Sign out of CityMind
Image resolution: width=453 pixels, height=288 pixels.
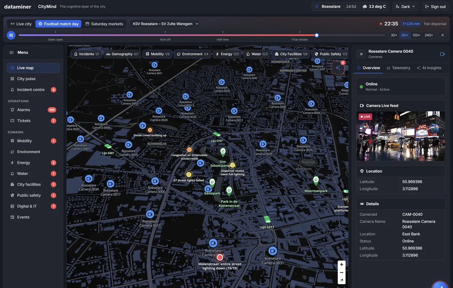coord(435,7)
